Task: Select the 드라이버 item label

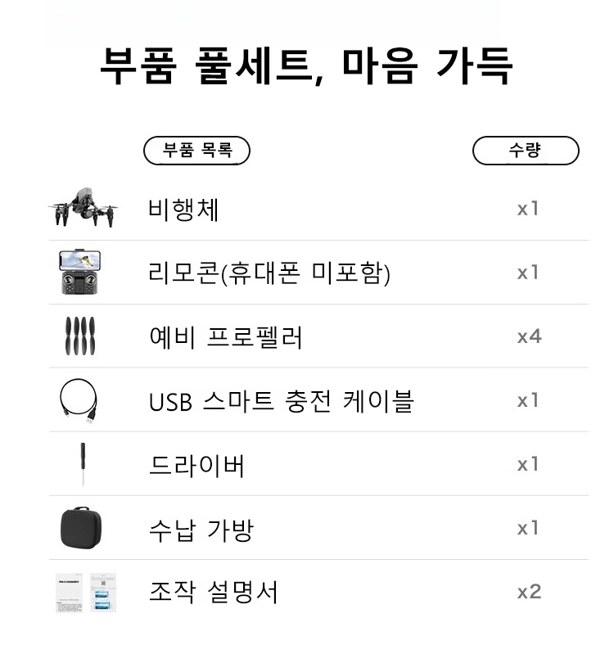Action: (196, 466)
